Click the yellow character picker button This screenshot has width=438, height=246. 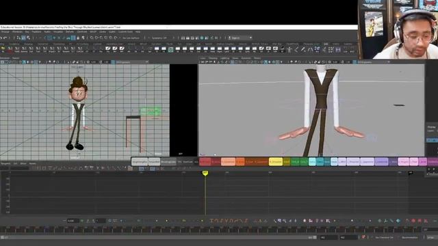pyautogui.click(x=275, y=162)
